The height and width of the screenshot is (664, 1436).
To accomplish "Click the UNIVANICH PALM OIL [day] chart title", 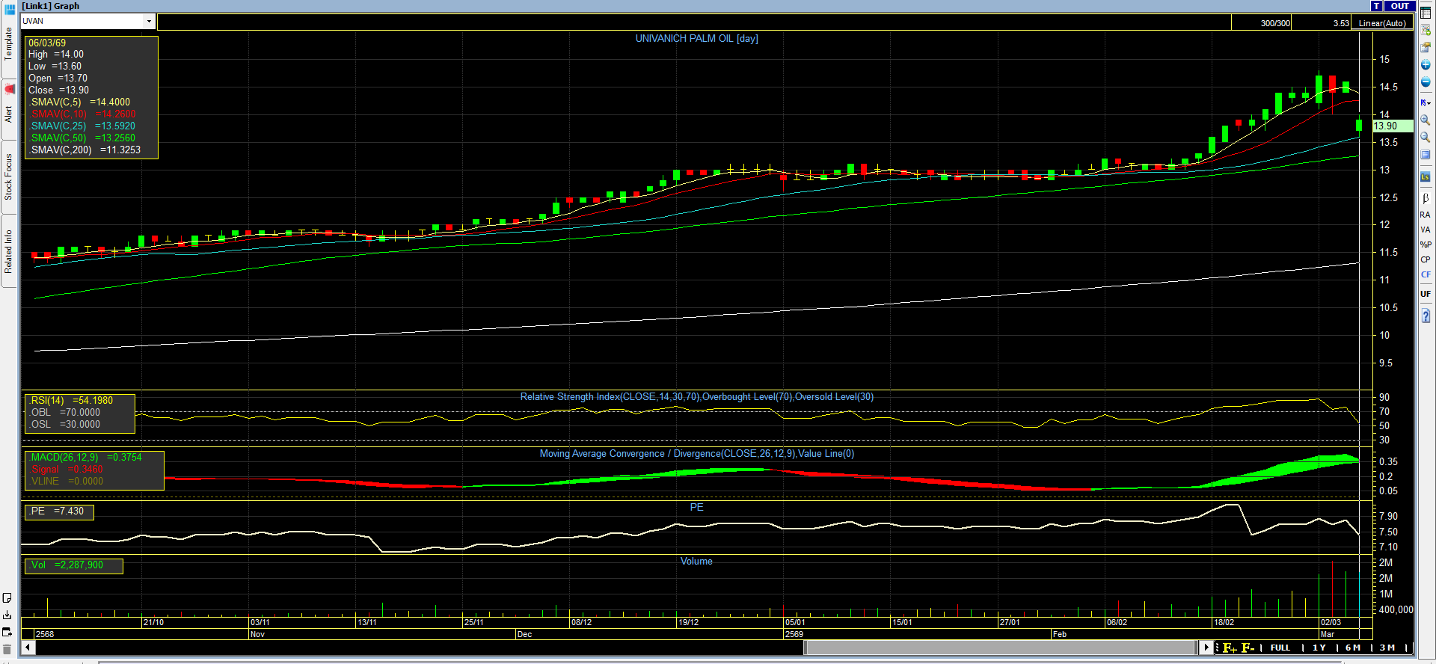I will click(x=696, y=39).
